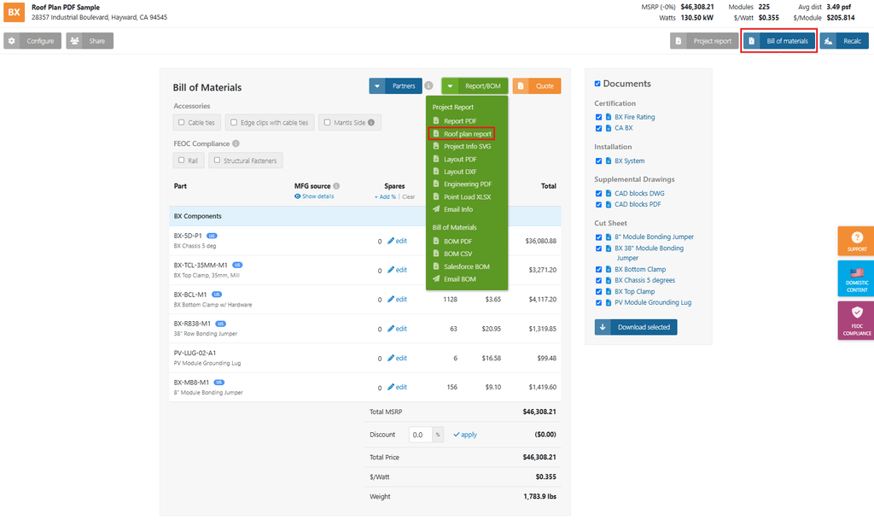Click the MFG source info icon
The height and width of the screenshot is (520, 874).
336,186
